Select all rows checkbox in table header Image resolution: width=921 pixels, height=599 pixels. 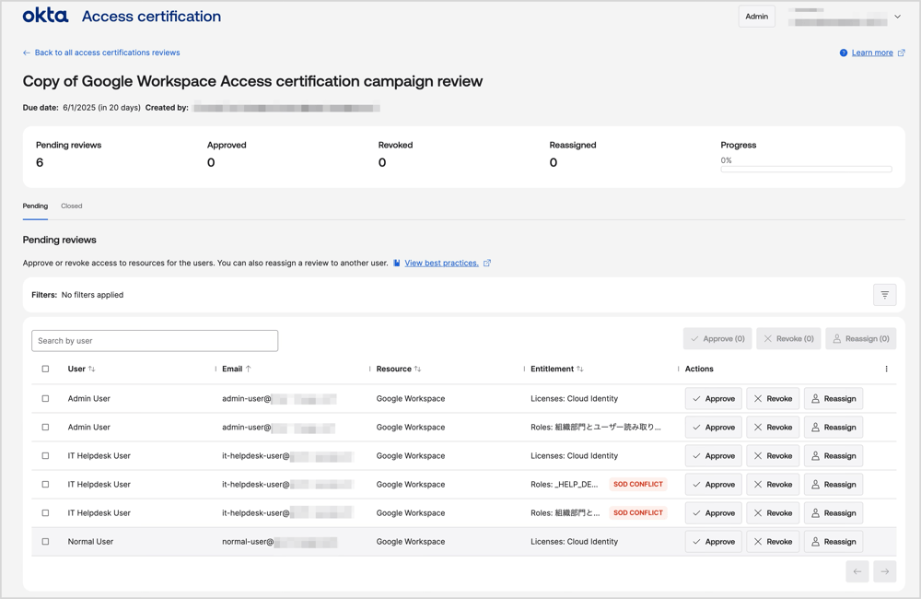45,369
